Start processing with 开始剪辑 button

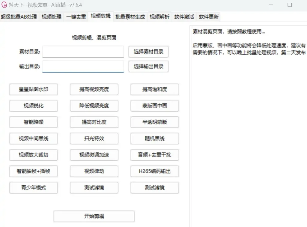click(x=94, y=216)
